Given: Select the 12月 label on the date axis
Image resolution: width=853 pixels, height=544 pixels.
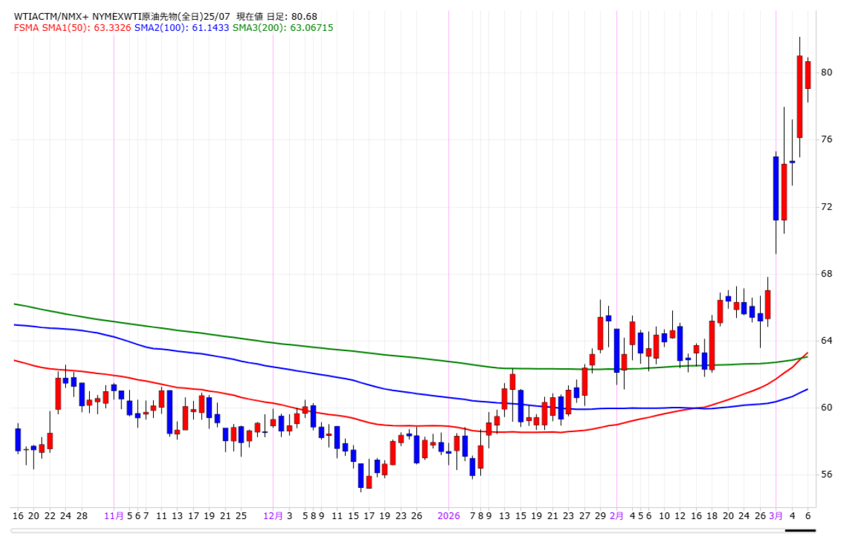Looking at the screenshot, I should pos(273,516).
